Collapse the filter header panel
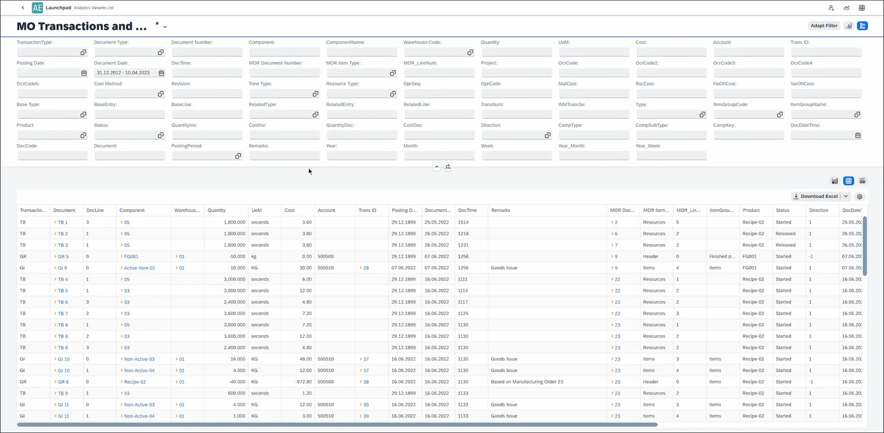 tap(436, 167)
